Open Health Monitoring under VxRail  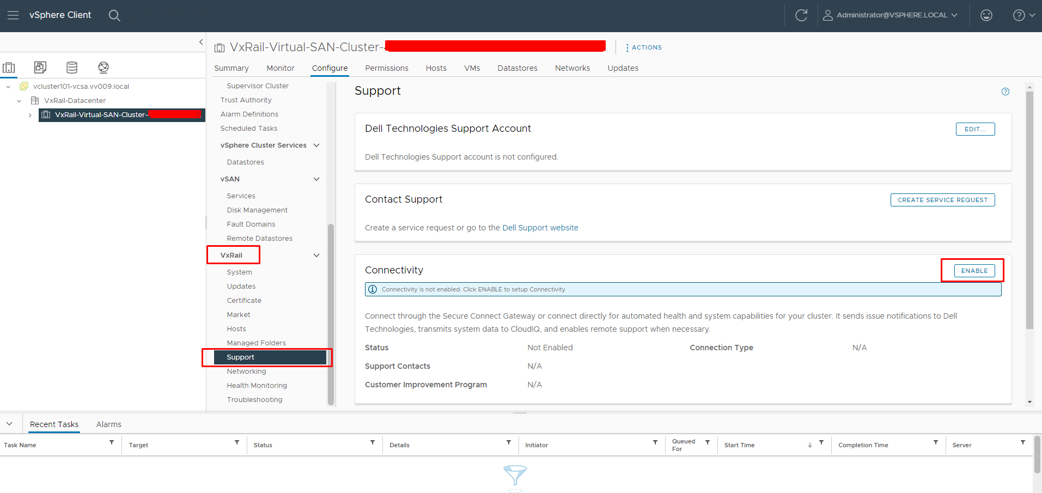click(257, 386)
